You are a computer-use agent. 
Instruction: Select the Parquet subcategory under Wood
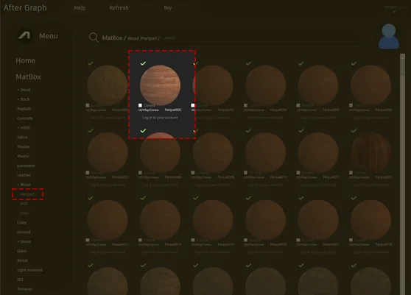[x=27, y=194]
